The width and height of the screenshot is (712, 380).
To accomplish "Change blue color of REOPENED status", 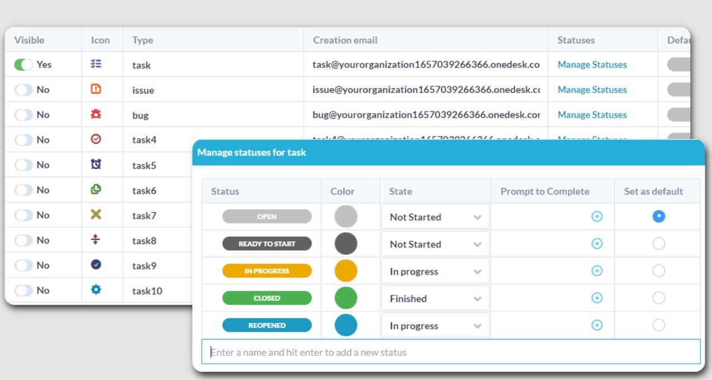I will (346, 325).
